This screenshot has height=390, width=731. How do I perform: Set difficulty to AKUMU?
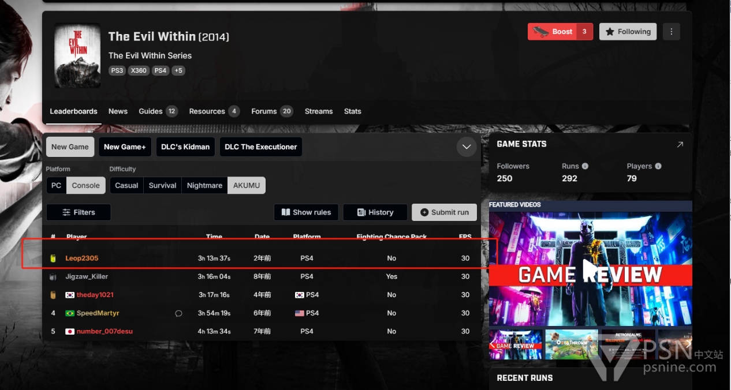[247, 185]
